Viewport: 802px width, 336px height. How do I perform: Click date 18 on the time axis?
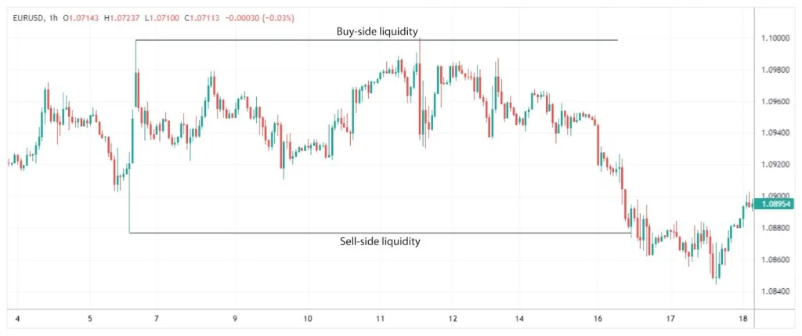coord(742,320)
